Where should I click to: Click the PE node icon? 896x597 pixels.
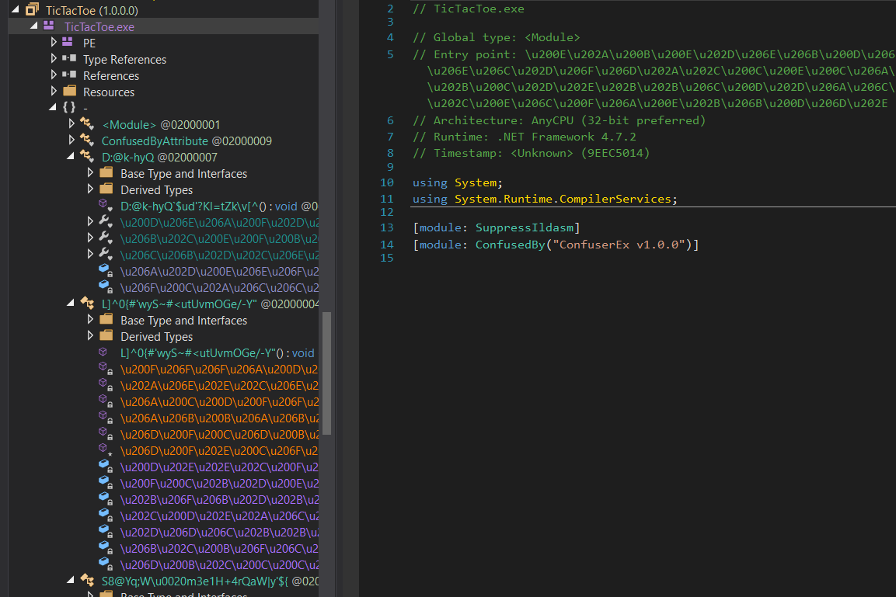[69, 43]
